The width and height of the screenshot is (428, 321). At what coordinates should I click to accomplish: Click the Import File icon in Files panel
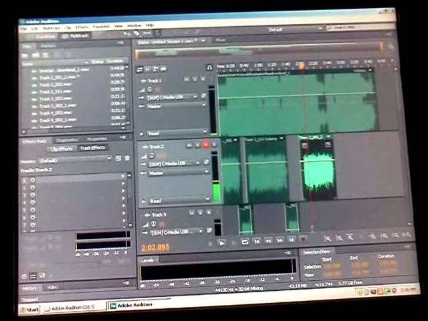[35, 56]
